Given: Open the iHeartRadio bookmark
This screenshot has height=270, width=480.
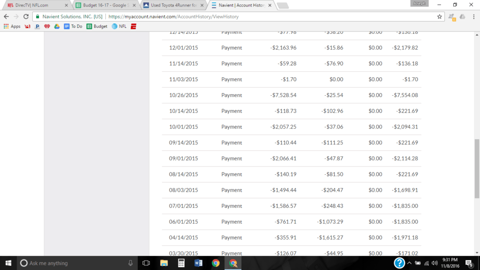Looking at the screenshot, I should [x=47, y=26].
